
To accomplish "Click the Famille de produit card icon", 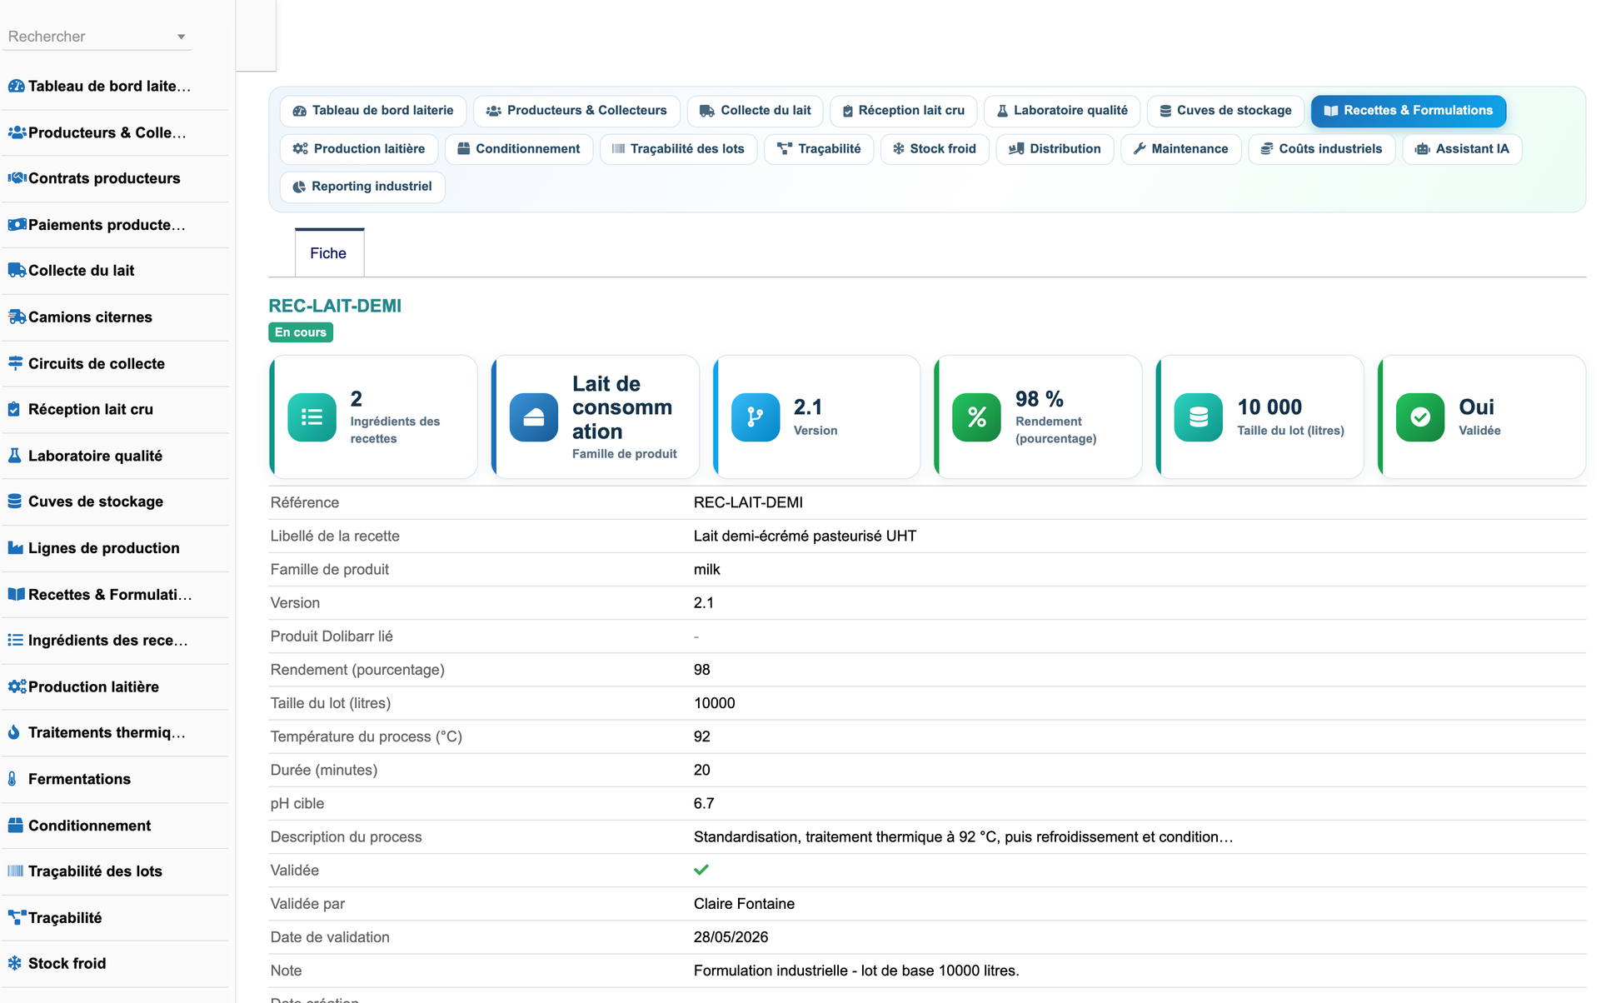I will coord(534,417).
